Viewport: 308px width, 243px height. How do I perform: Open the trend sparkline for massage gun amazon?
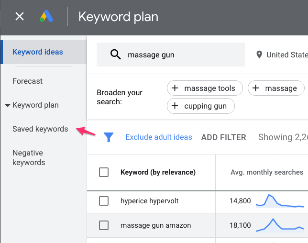[280, 225]
